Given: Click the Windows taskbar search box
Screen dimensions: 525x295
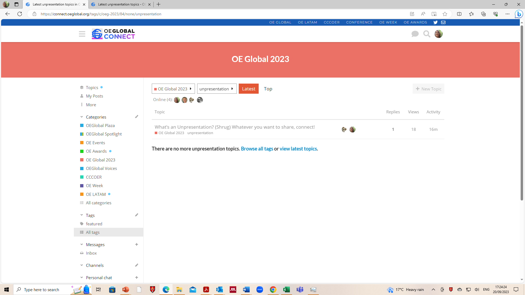Looking at the screenshot, I should (52, 290).
